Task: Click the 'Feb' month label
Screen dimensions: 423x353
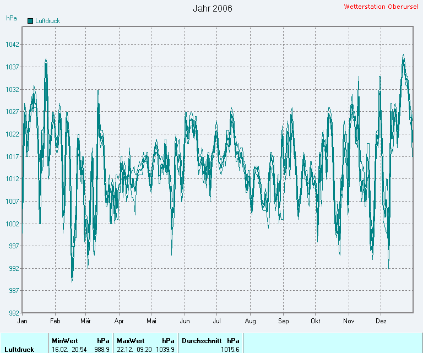Action: 55,321
